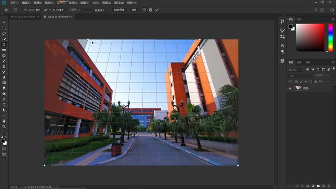Select the Hand tool
336x189 pixels.
pyautogui.click(x=4, y=121)
